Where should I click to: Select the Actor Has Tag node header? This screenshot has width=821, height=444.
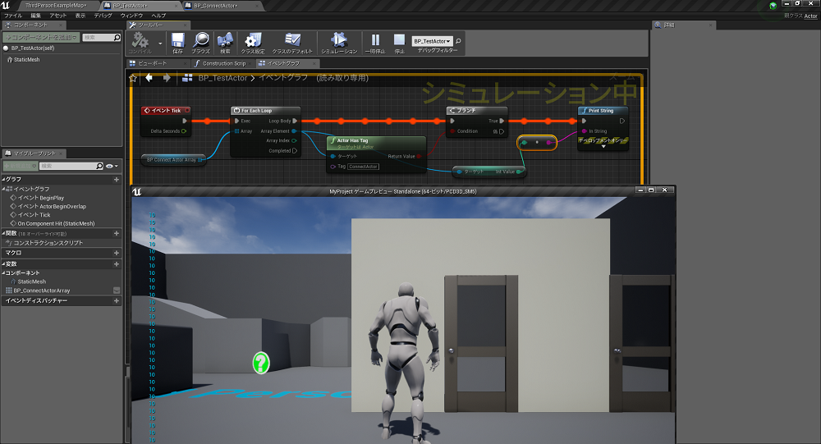[376, 143]
